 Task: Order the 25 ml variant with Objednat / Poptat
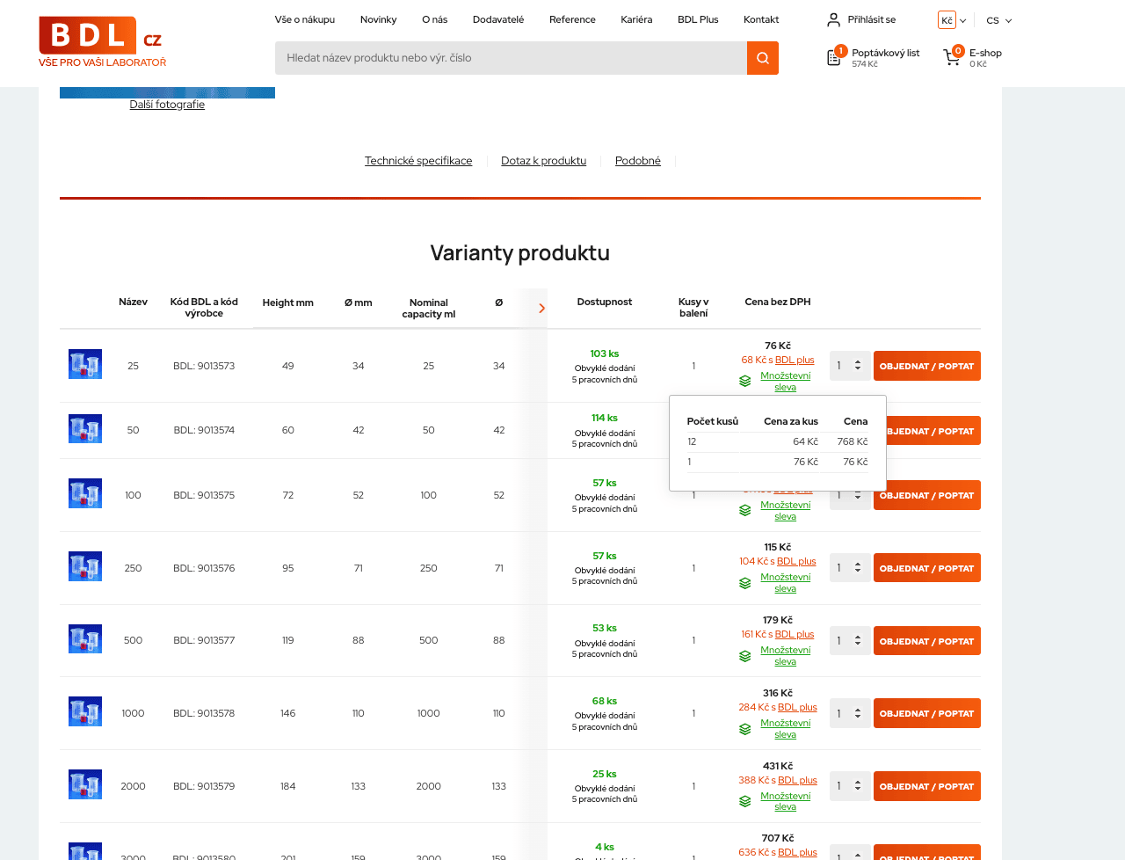[x=927, y=366]
